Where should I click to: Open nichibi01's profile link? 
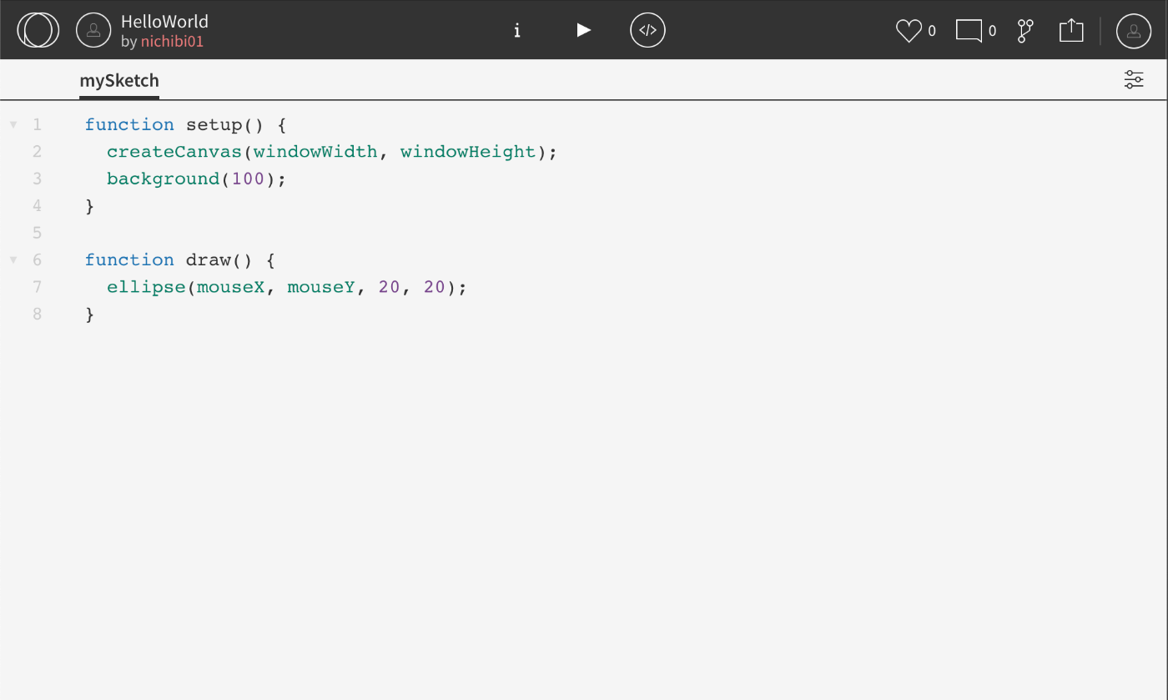coord(173,40)
